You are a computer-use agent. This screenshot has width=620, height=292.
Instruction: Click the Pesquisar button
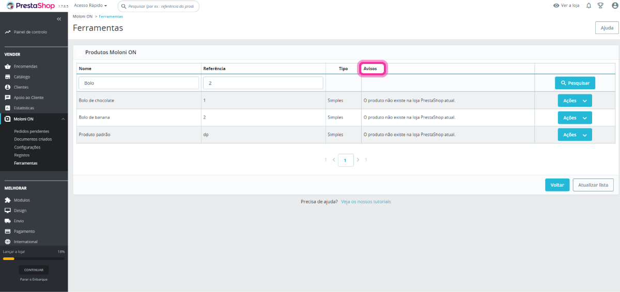pos(575,83)
